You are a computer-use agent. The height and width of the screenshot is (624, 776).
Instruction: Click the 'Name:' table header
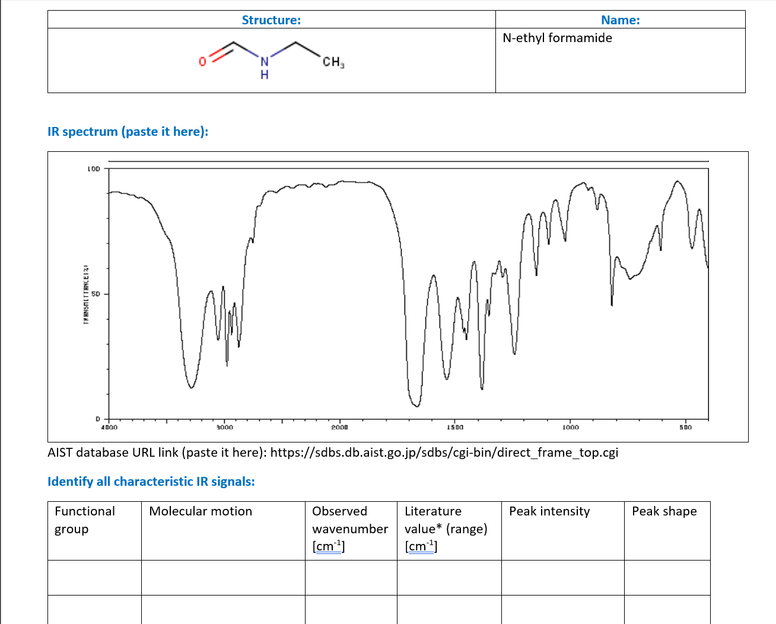pos(619,20)
